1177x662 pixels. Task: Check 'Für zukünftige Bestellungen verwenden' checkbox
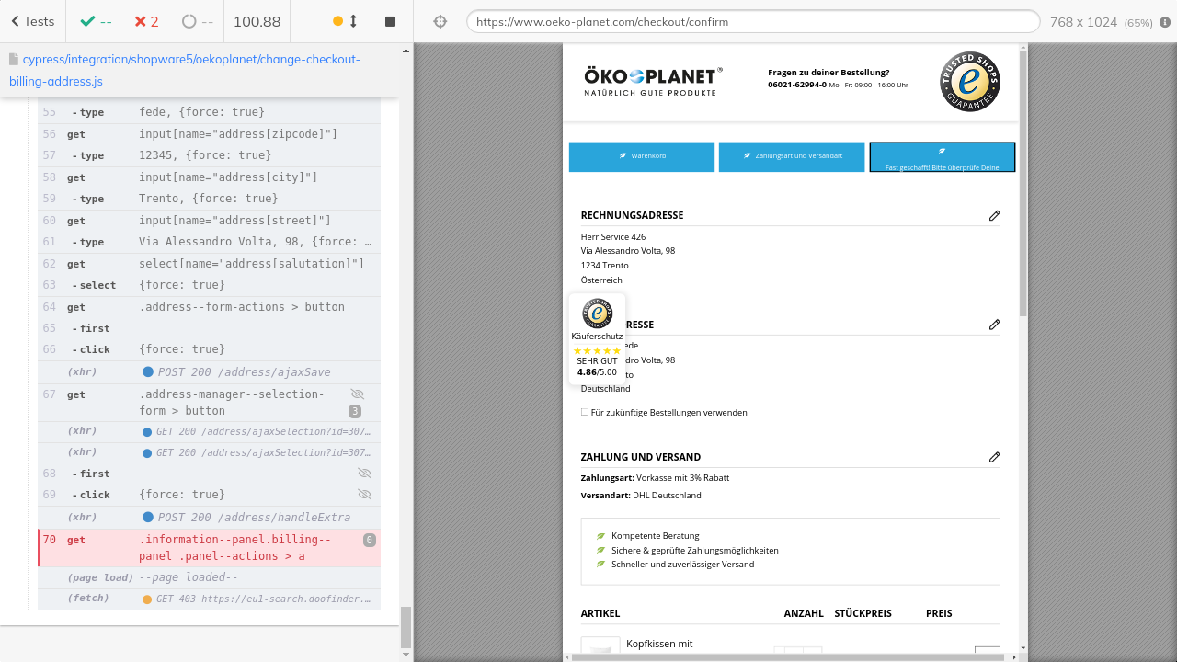coord(585,413)
